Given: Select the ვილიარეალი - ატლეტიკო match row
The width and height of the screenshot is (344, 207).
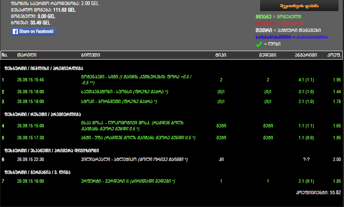Looking at the screenshot, I should [x=171, y=159].
